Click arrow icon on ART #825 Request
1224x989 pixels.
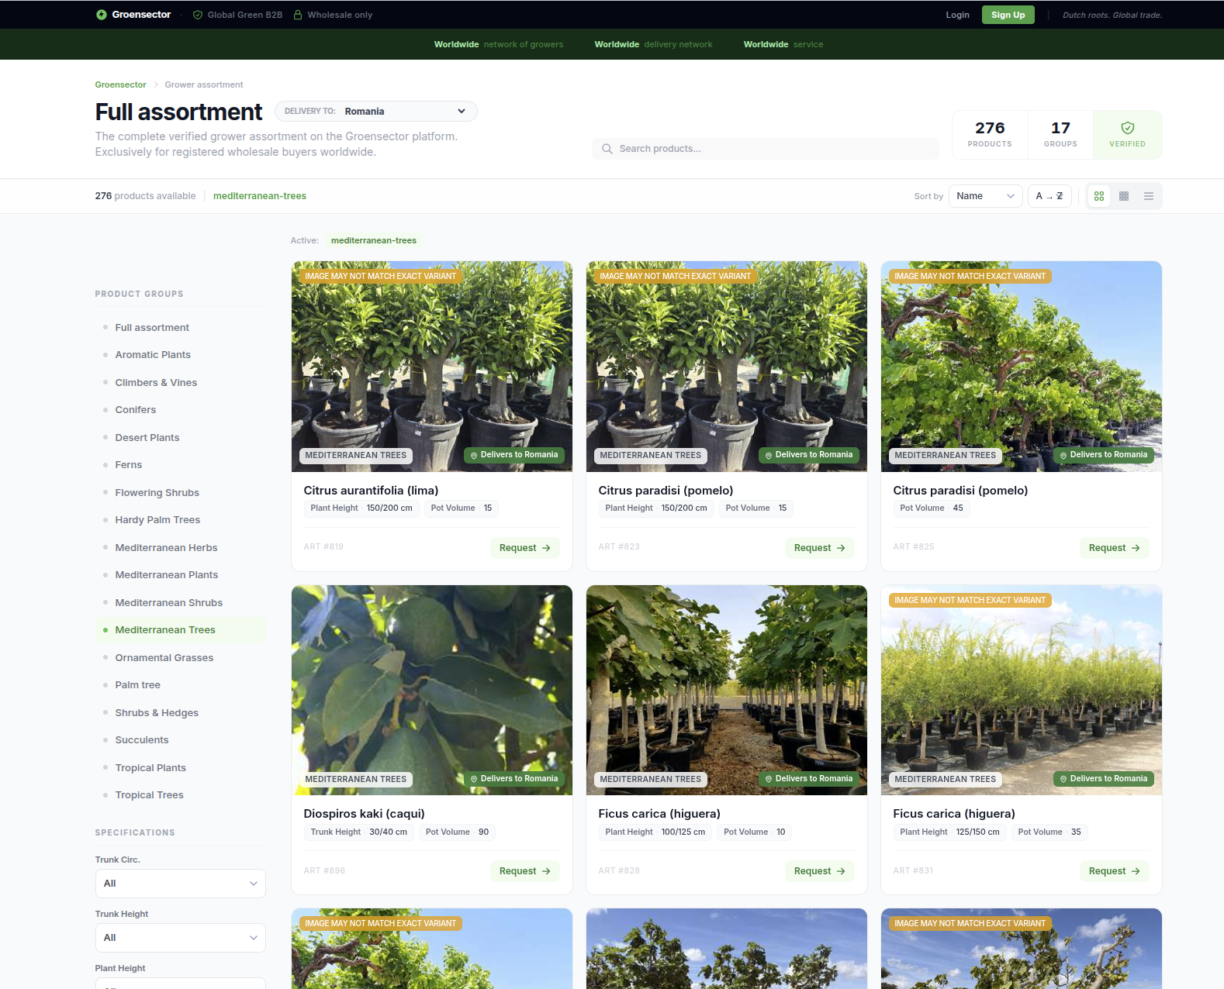click(x=1136, y=548)
